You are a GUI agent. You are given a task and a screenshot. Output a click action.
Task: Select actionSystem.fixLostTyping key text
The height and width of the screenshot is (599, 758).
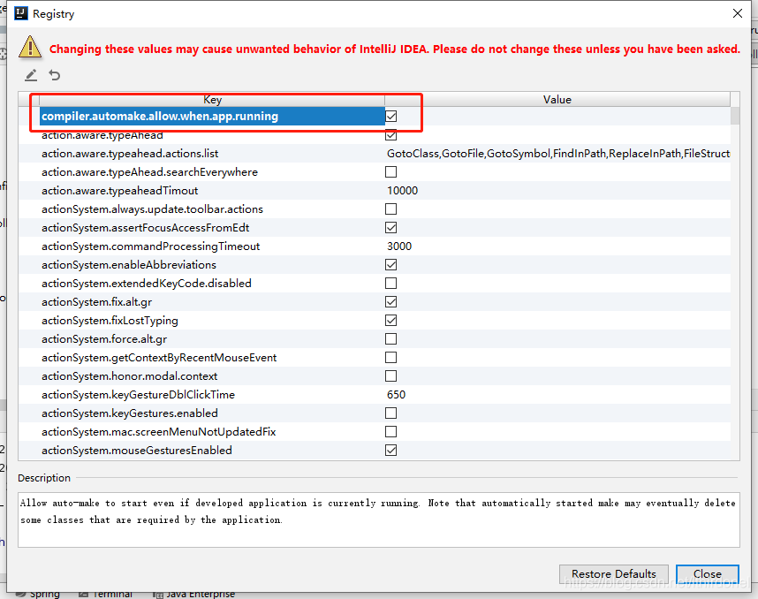(110, 321)
